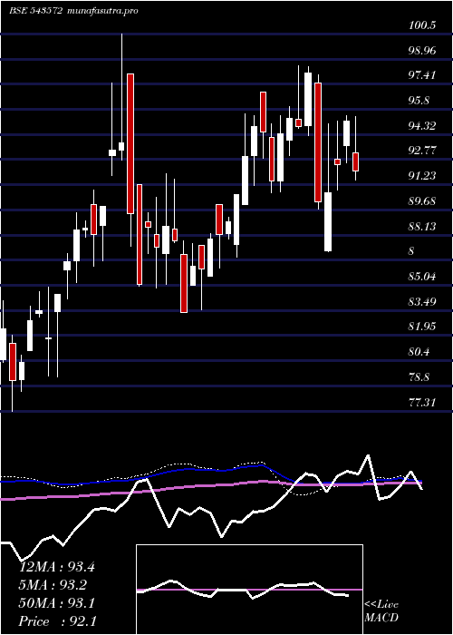Select the 97.41 price axis label
The image size is (453, 635).
[423, 75]
